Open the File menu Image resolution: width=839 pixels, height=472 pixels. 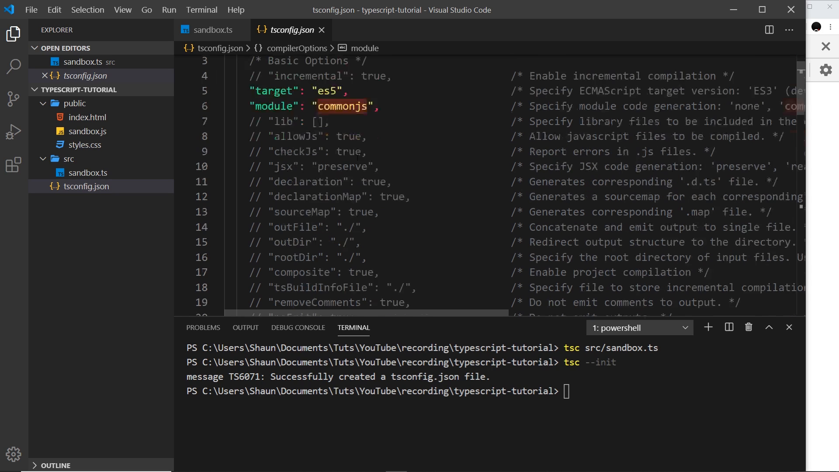click(31, 10)
